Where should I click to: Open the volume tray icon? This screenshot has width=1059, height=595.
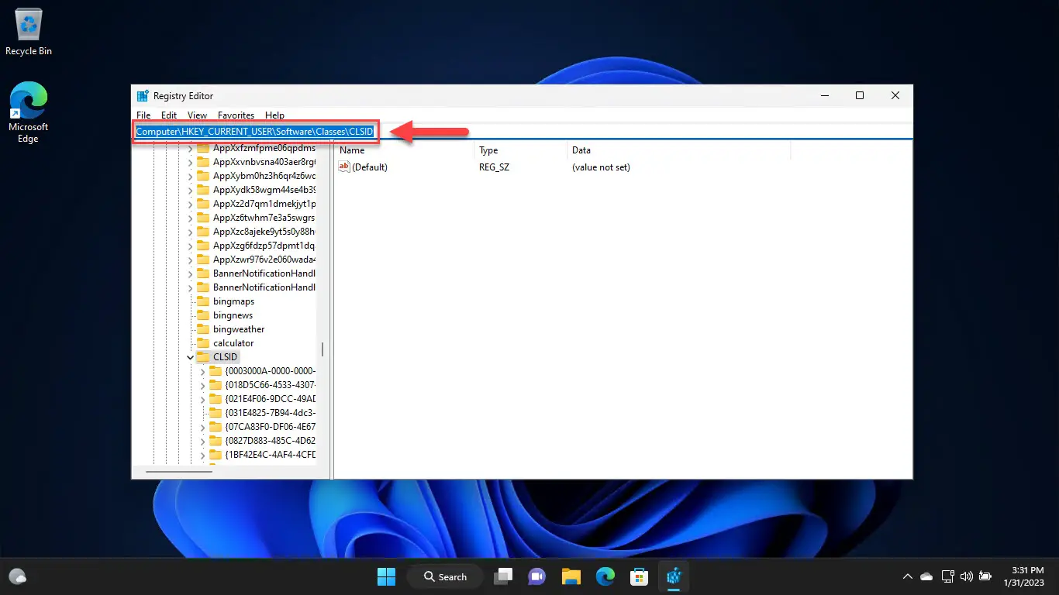(966, 576)
